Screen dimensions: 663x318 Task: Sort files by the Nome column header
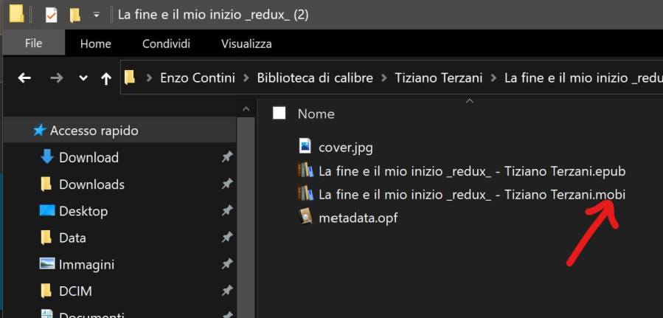click(316, 114)
